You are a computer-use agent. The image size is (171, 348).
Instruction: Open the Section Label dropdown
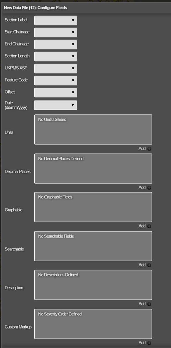point(56,20)
